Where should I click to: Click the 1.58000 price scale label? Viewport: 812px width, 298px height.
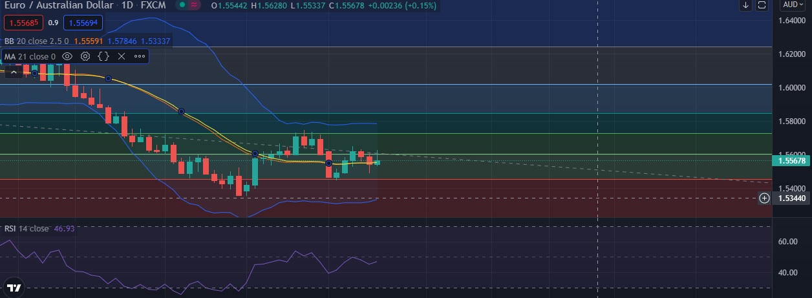[x=792, y=121]
